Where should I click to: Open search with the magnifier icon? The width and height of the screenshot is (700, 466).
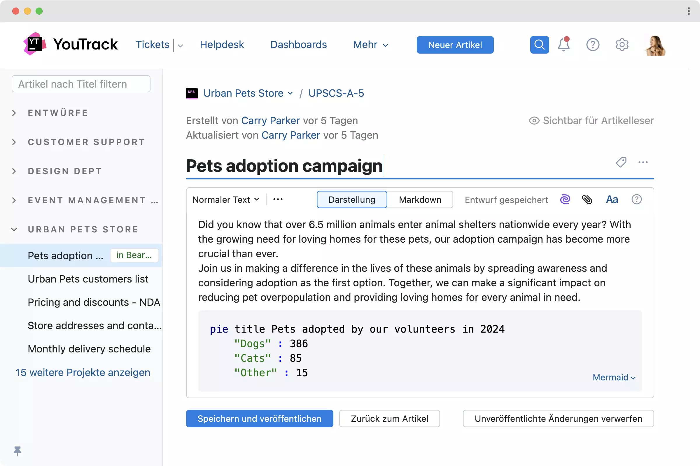539,45
